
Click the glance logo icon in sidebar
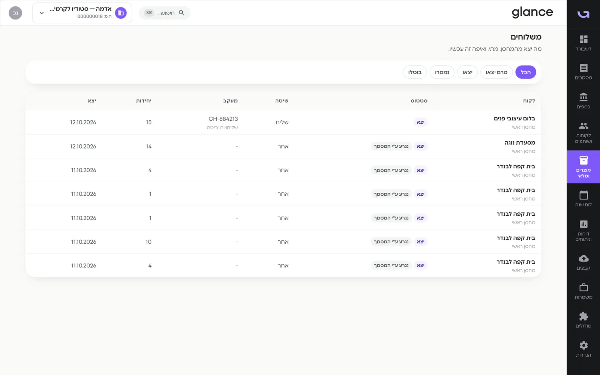click(583, 14)
